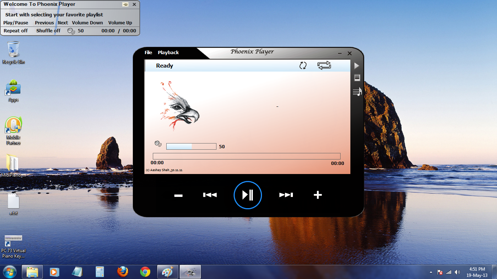
Task: Select the Recycle Bin desktop icon
Action: [13, 52]
